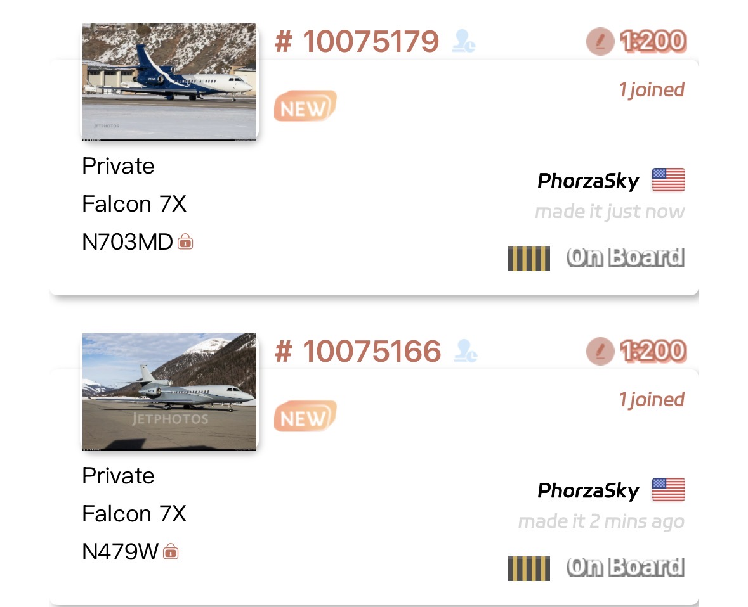Tap the user icon next to #10075179
748x607 pixels.
coord(464,42)
